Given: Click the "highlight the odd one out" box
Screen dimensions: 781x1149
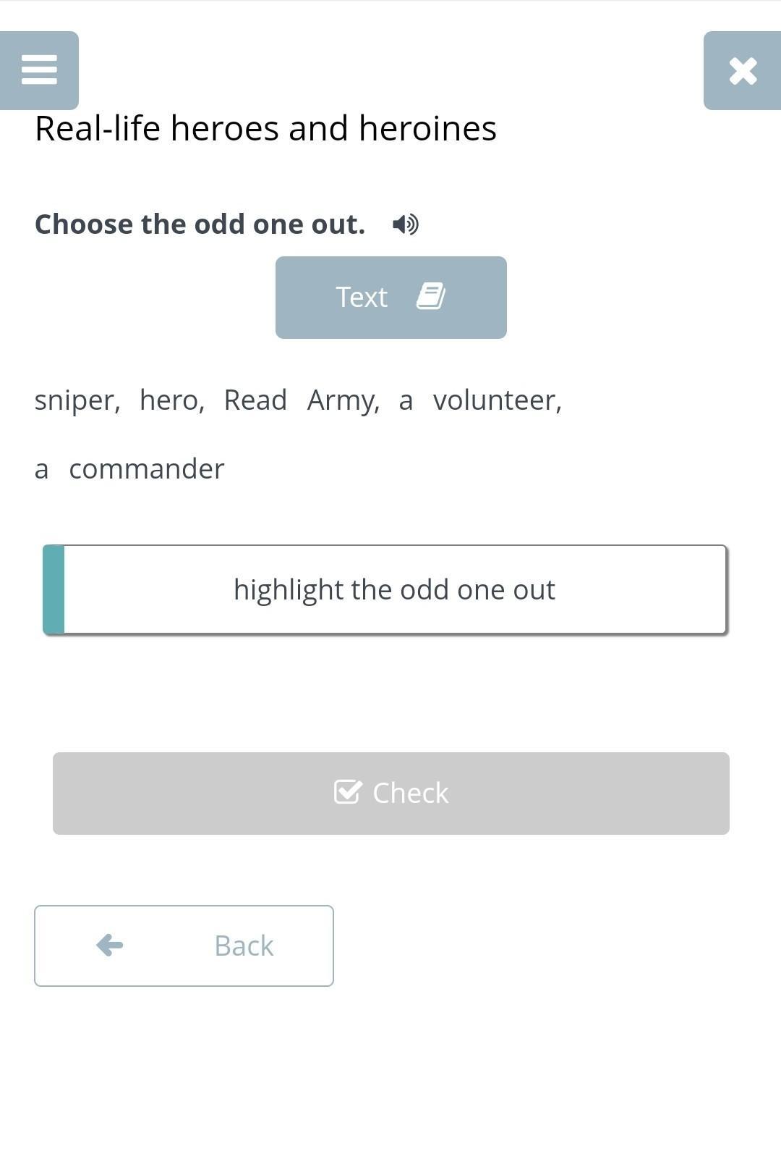Looking at the screenshot, I should (x=394, y=589).
